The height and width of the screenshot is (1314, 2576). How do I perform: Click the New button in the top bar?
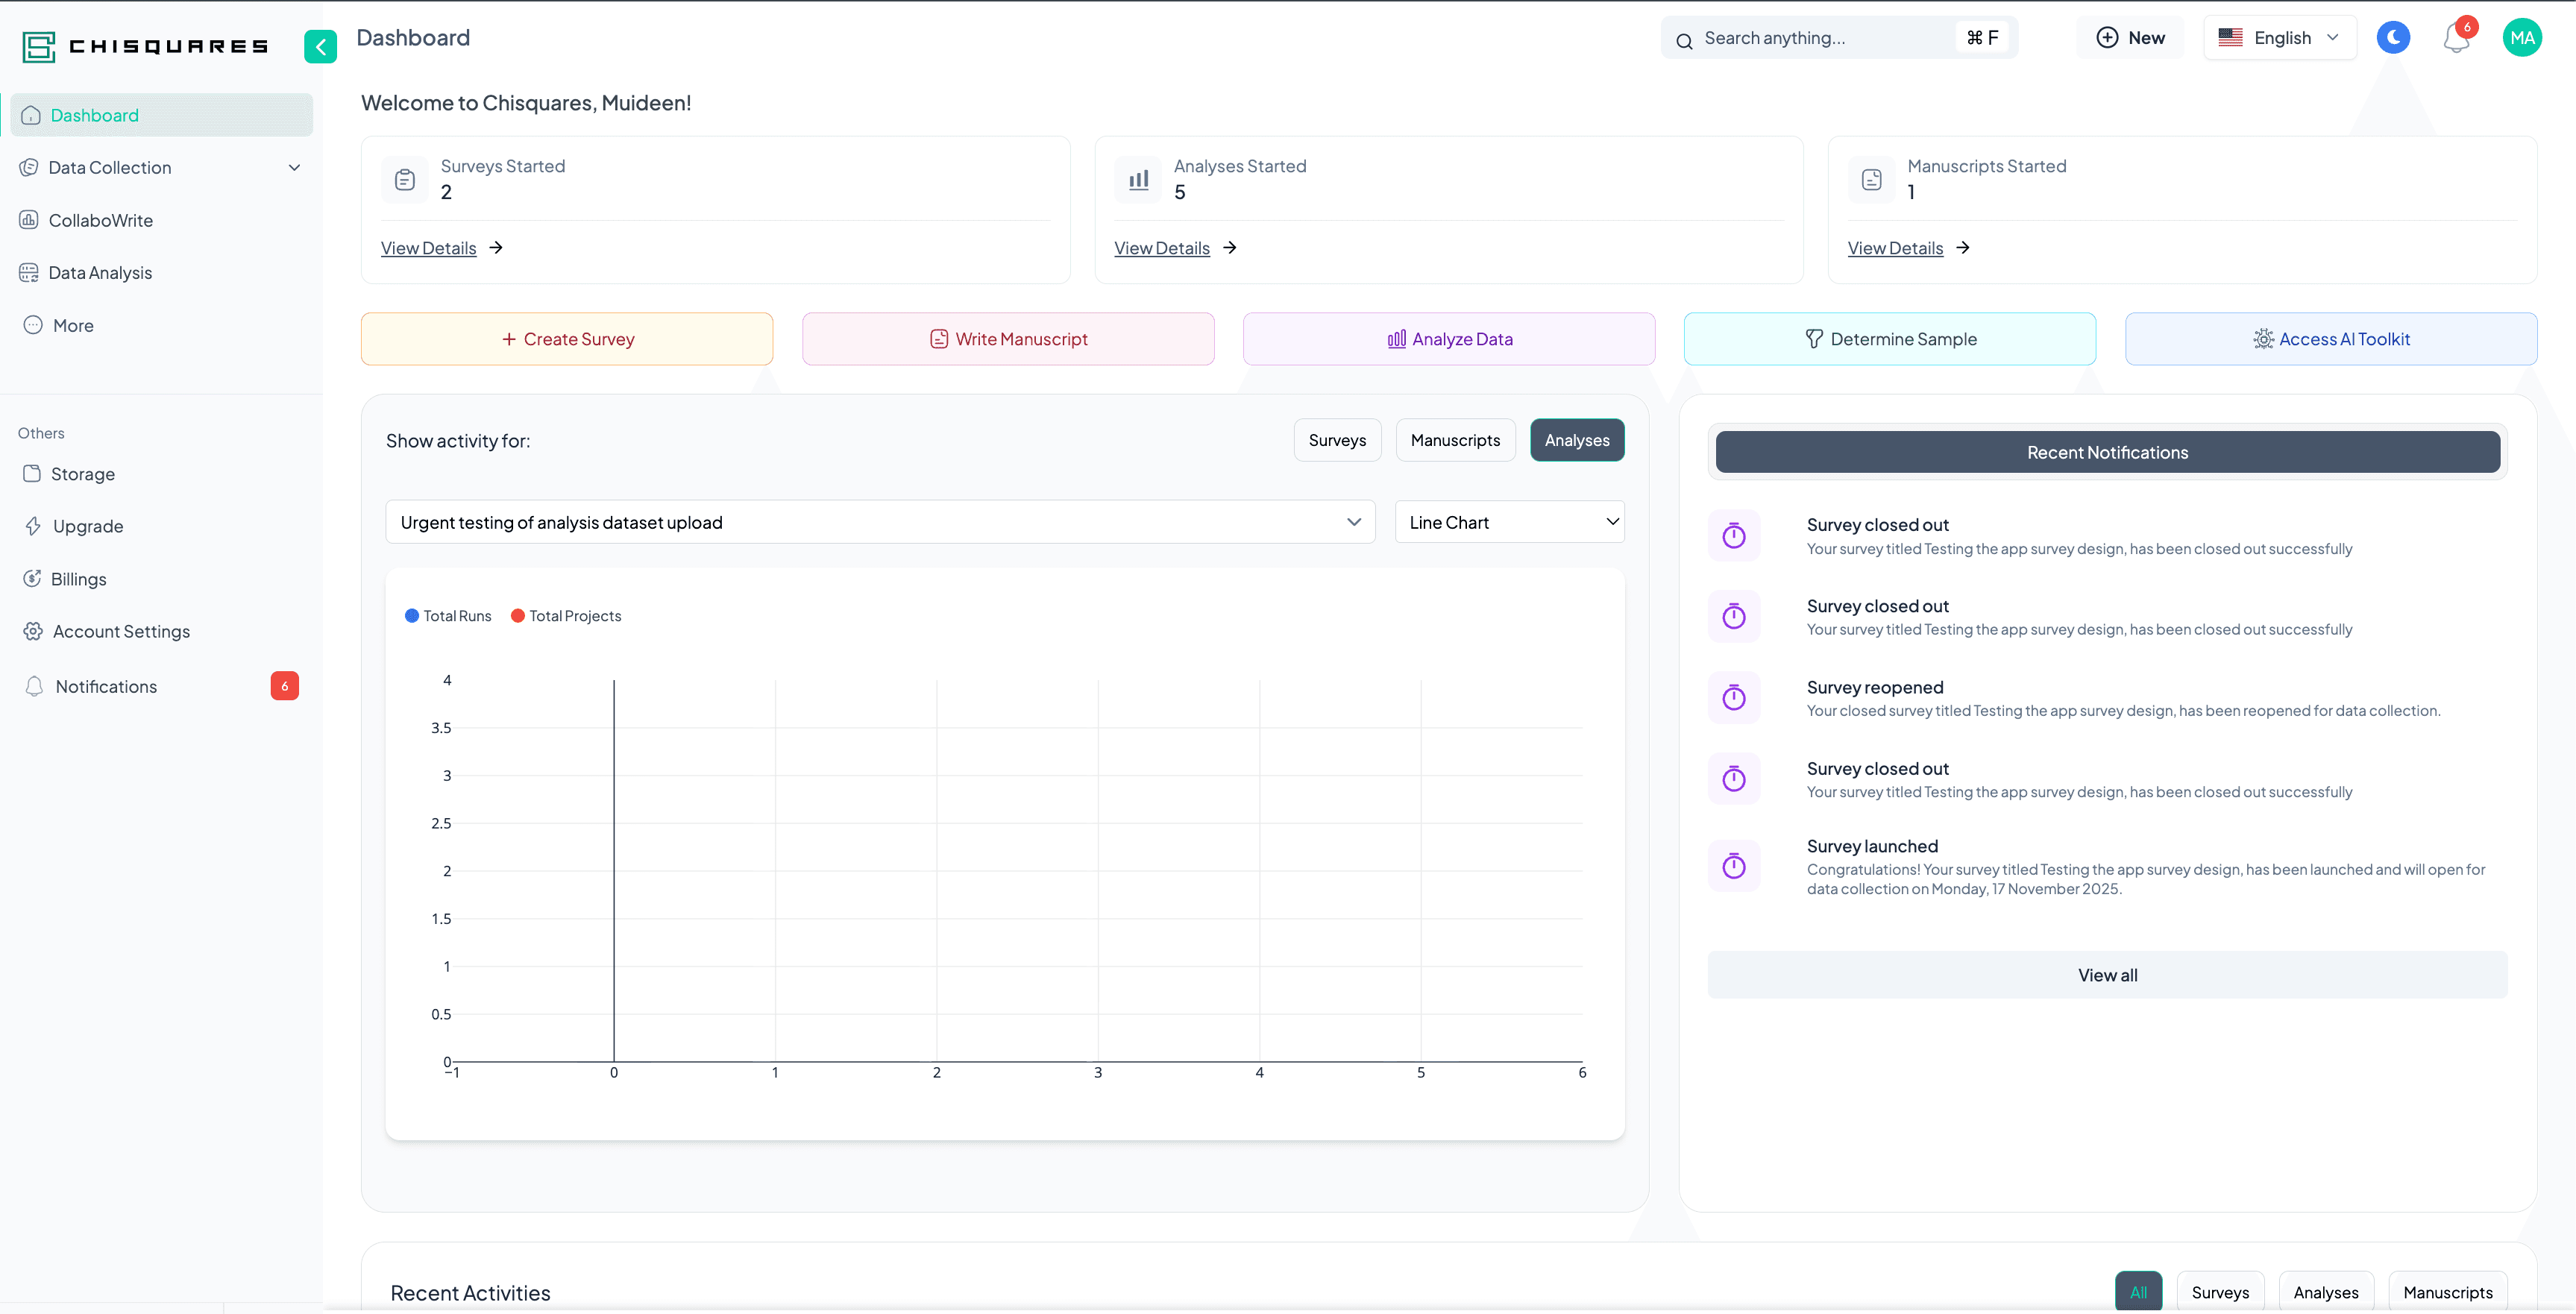(2130, 38)
